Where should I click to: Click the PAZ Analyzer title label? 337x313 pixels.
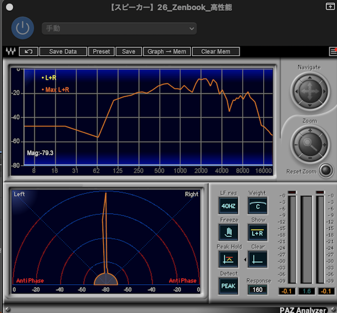[303, 310]
